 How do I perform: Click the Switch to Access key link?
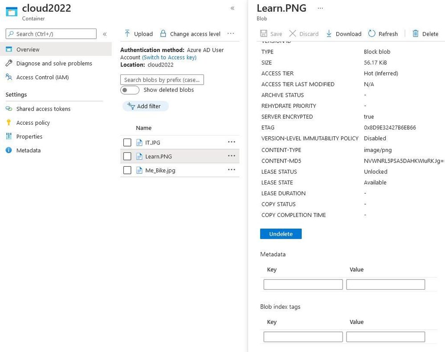[169, 57]
